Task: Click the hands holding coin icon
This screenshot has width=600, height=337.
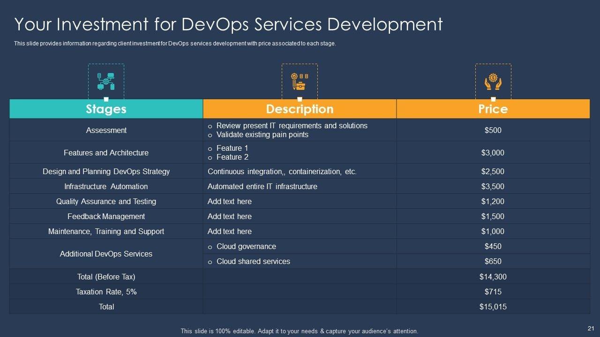Action: pos(493,81)
